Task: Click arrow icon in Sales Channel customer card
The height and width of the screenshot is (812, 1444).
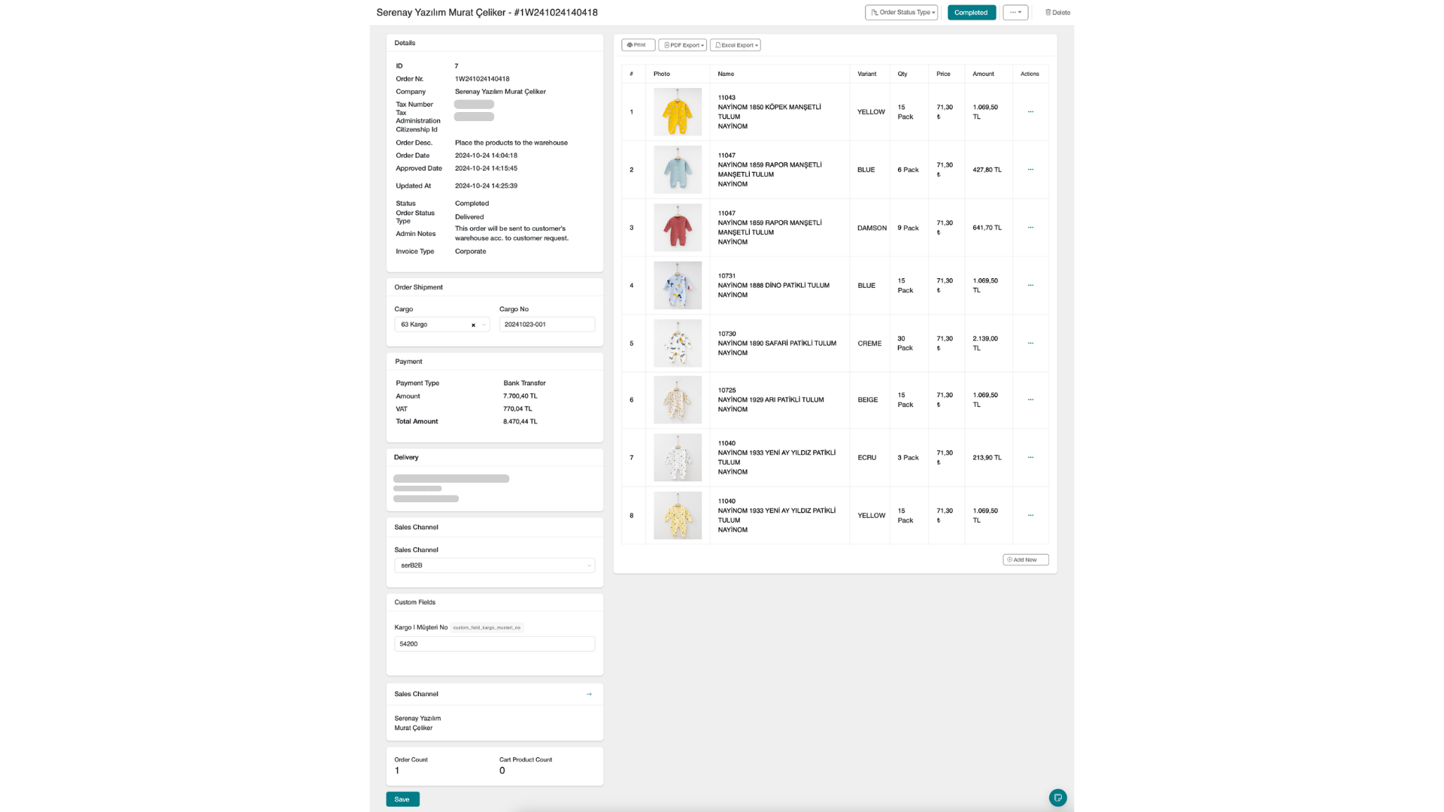Action: (589, 694)
